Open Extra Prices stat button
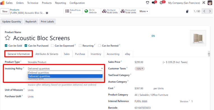Image resolution: width=214 pixels, height=110 pixels. tap(73, 11)
